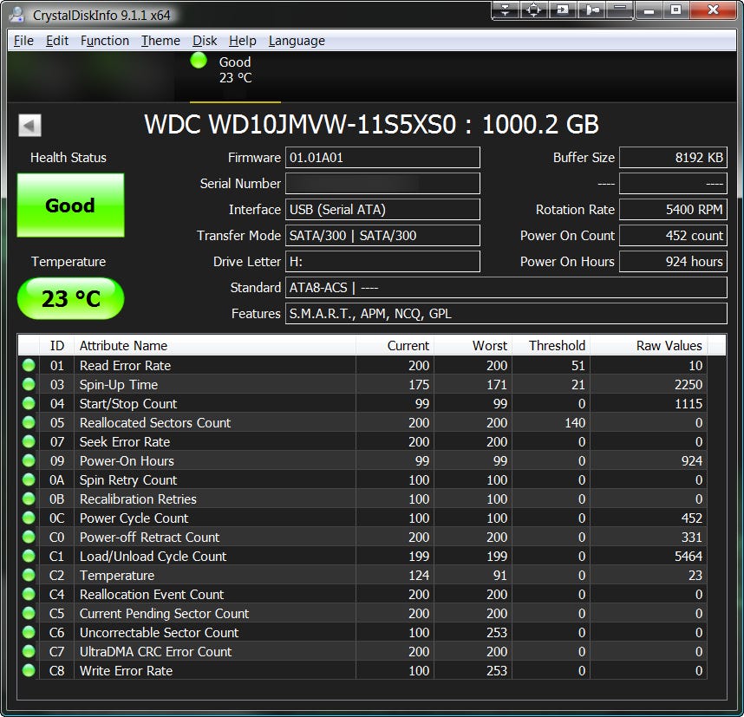Click the Worst column header
Screen dimensions: 744x717
point(473,345)
